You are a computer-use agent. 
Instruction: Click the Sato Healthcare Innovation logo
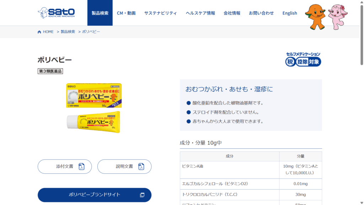56,13
